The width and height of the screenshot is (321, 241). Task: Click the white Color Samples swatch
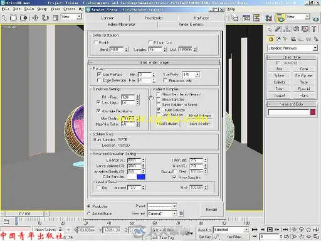click(132, 177)
